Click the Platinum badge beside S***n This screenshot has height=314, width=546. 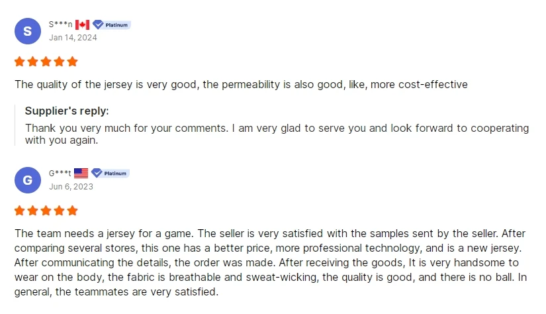[x=111, y=25]
